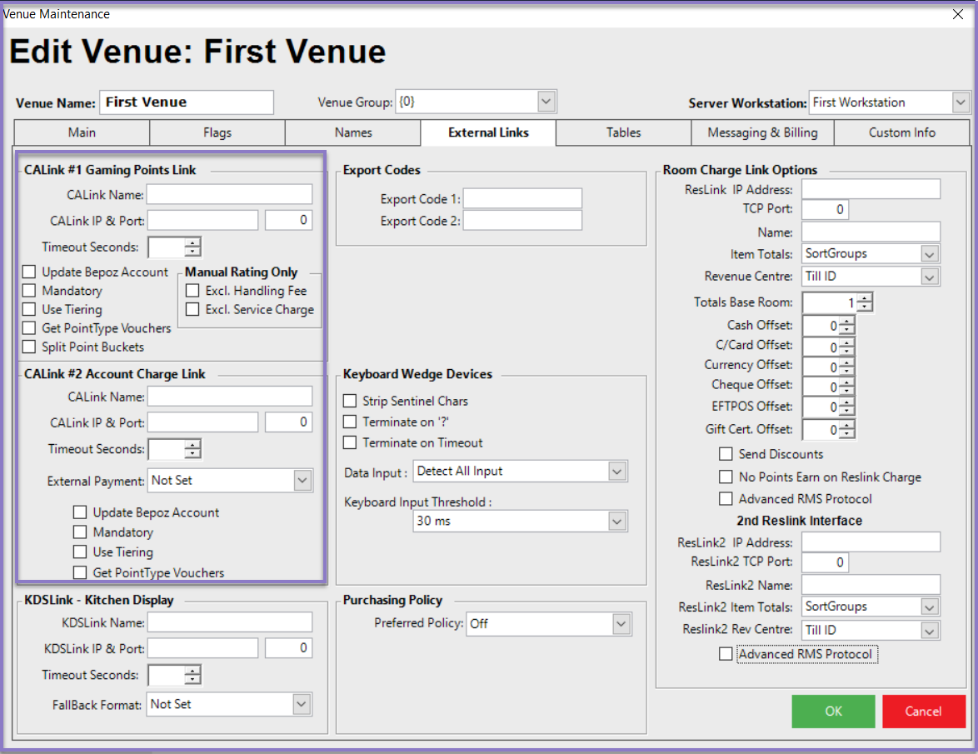The image size is (978, 754).
Task: Open the Preferred Policy dropdown
Action: (621, 623)
